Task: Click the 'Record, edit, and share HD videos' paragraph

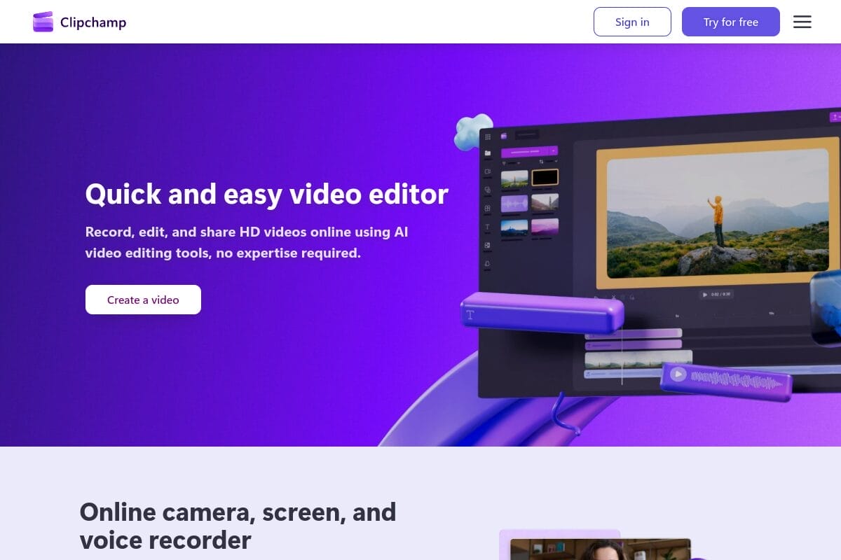Action: click(x=247, y=242)
